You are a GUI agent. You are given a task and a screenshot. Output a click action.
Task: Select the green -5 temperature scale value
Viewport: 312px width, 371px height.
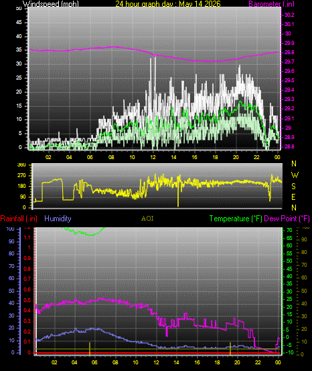tap(289, 345)
